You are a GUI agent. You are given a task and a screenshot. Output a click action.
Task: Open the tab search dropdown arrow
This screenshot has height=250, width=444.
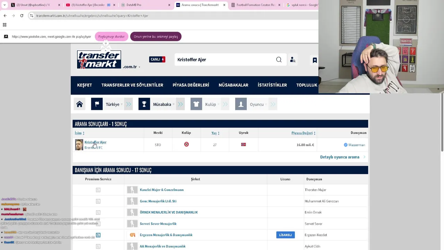(x=5, y=5)
